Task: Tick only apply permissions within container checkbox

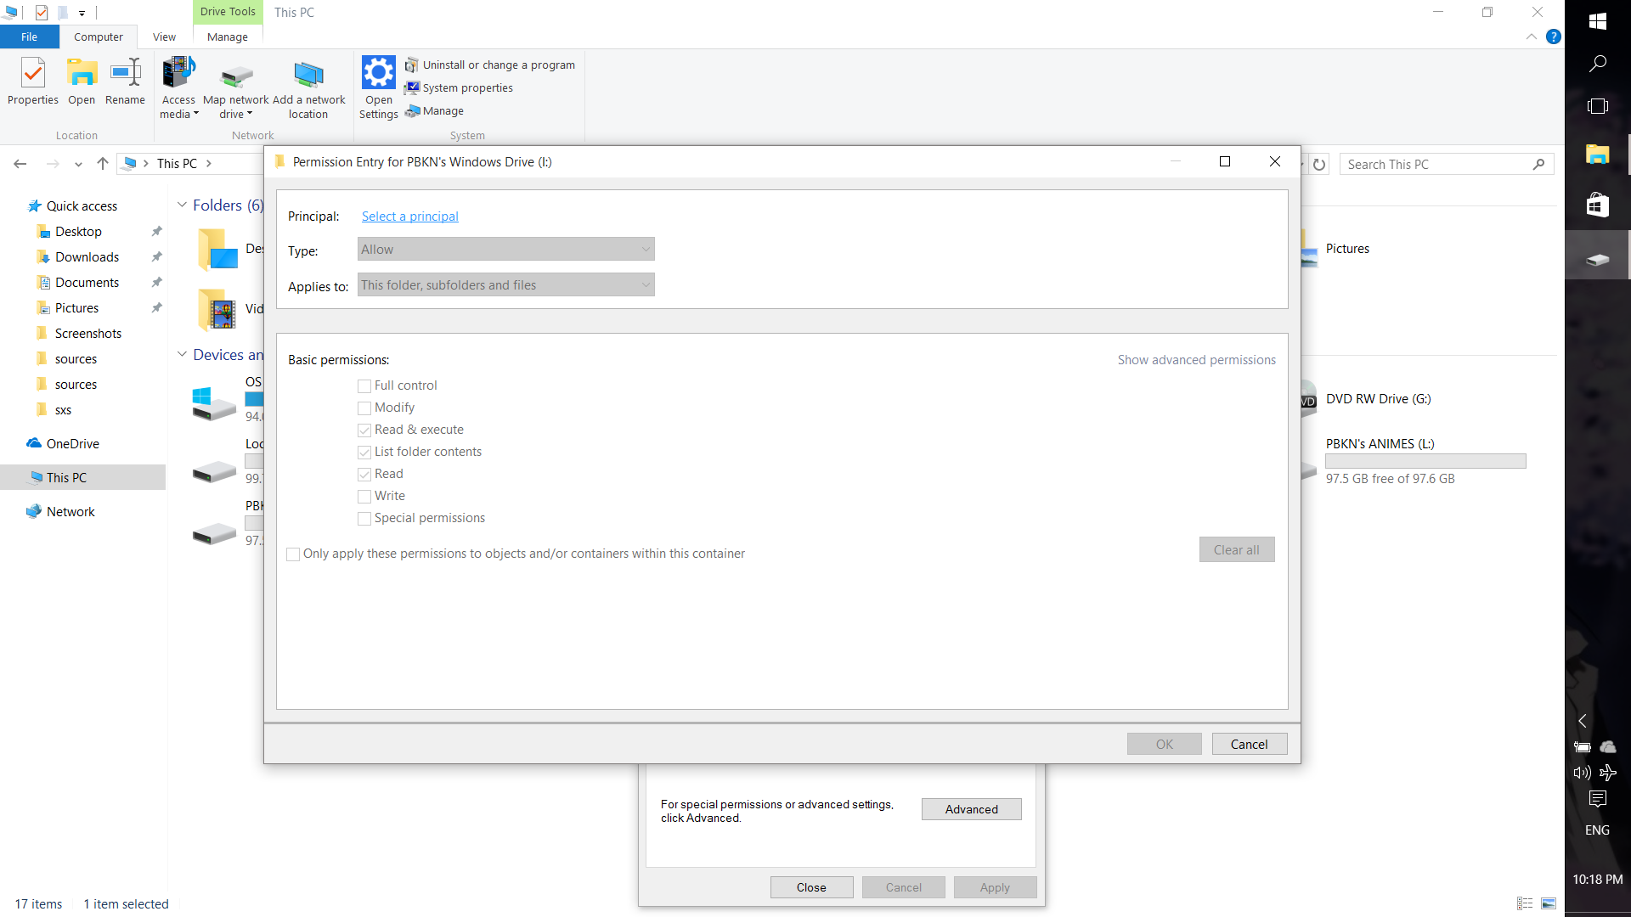Action: pos(294,554)
